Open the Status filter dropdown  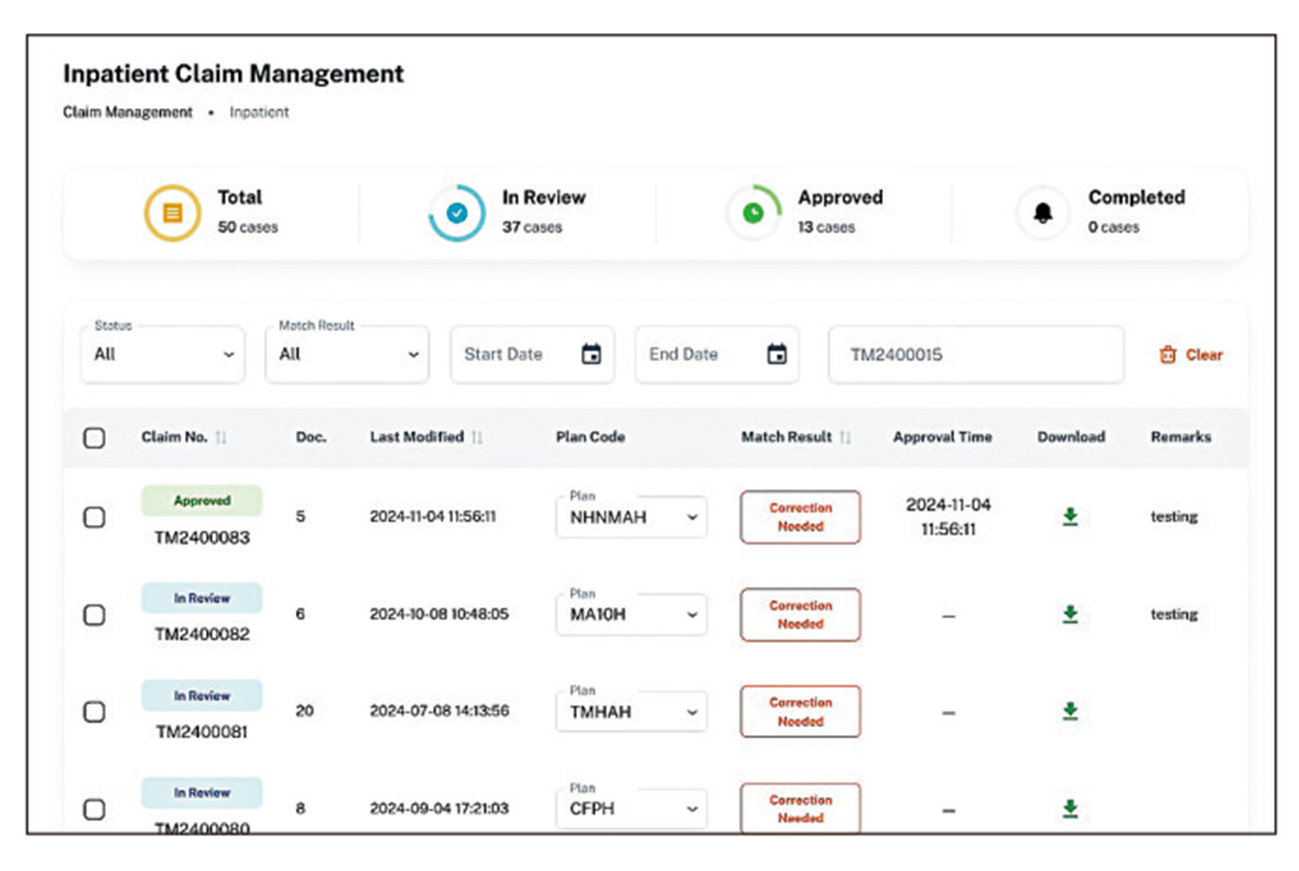(163, 353)
